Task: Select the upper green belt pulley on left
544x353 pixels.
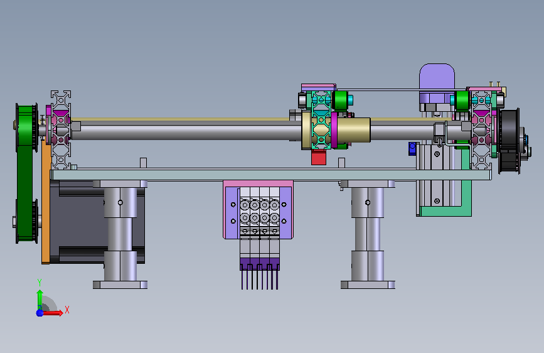Action: click(x=26, y=126)
